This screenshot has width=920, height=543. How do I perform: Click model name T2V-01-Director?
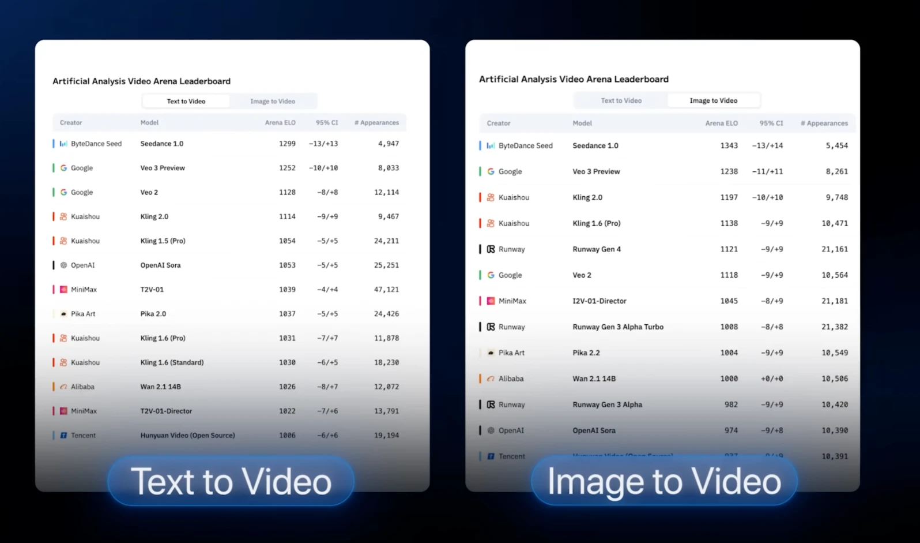tap(166, 411)
